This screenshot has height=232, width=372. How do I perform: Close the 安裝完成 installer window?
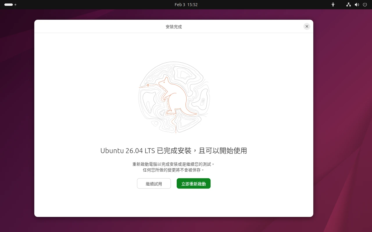click(x=307, y=26)
